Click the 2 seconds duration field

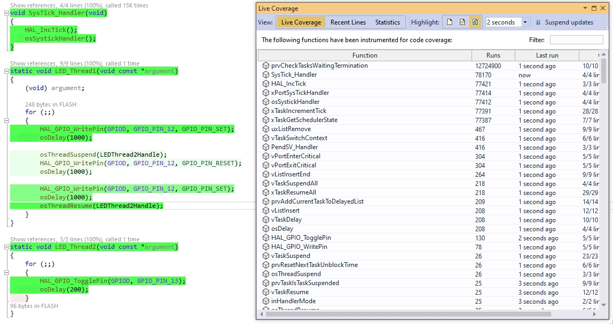tap(504, 22)
